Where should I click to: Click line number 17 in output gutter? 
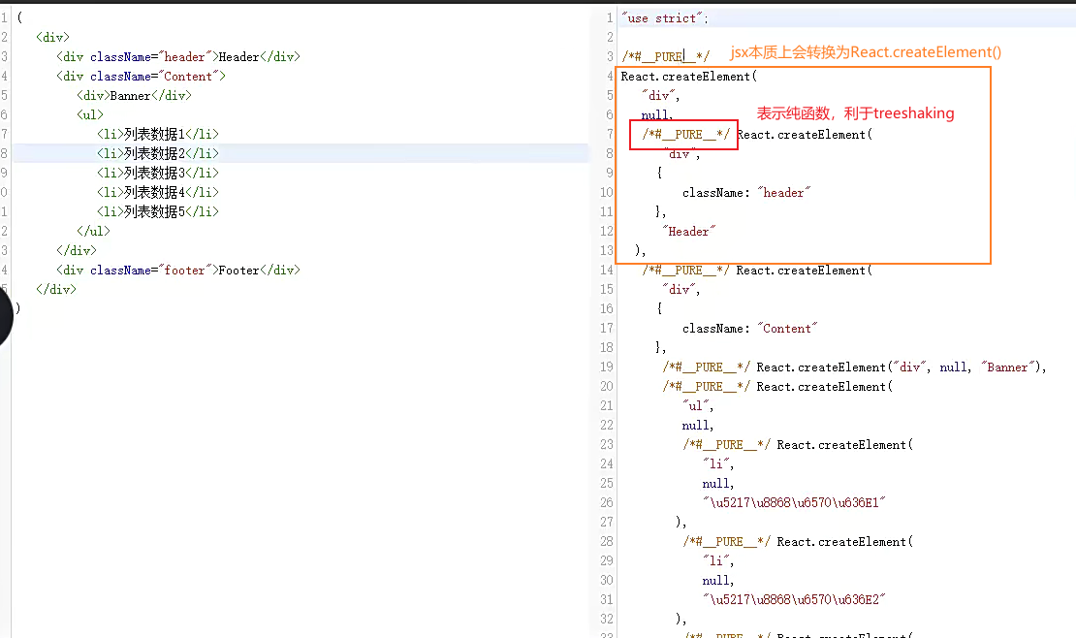[607, 329]
